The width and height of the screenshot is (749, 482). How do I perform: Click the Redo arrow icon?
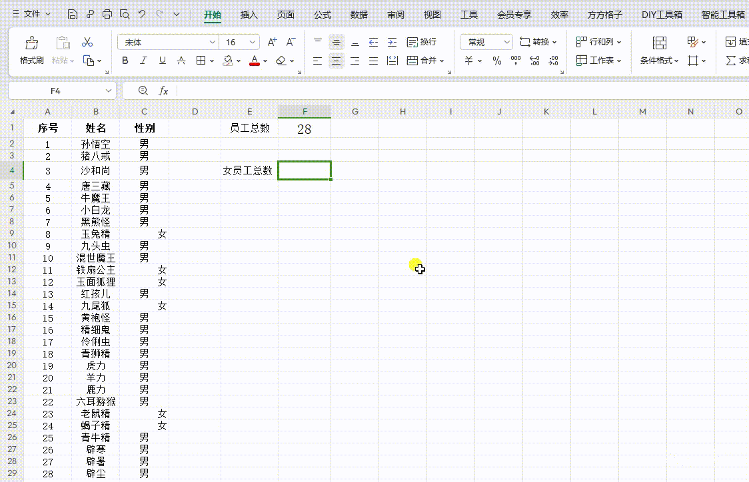[159, 15]
